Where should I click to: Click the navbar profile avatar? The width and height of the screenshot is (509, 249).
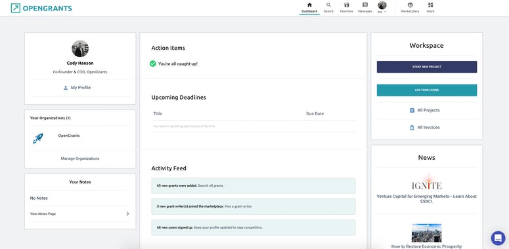pos(382,5)
